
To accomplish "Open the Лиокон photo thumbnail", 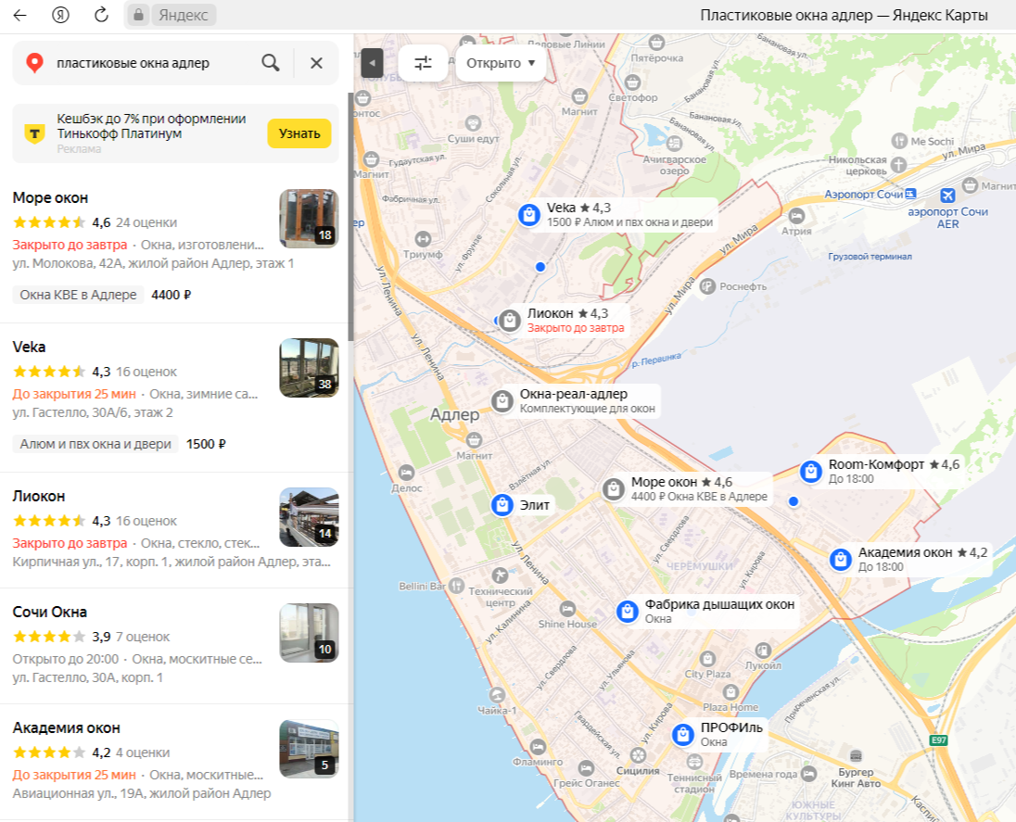I will point(309,517).
